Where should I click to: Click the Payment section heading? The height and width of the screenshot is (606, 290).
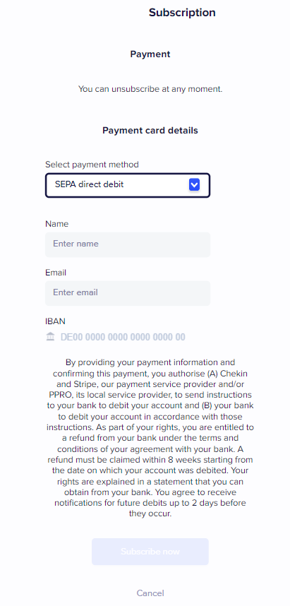click(150, 54)
